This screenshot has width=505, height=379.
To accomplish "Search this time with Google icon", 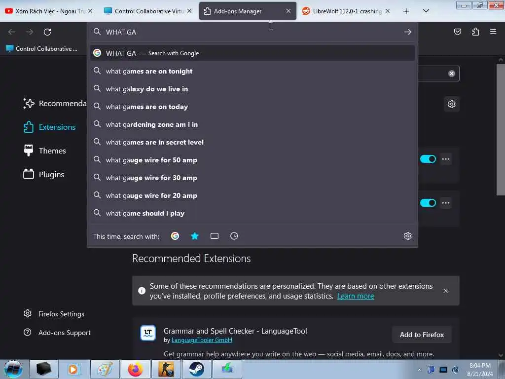I will click(x=175, y=236).
